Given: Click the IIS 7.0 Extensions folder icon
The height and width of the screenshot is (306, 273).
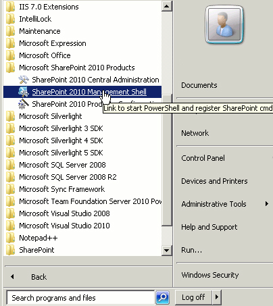Looking at the screenshot, I should pos(10,7).
